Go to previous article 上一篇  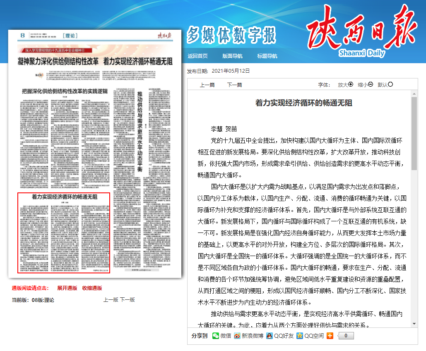pyautogui.click(x=207, y=85)
